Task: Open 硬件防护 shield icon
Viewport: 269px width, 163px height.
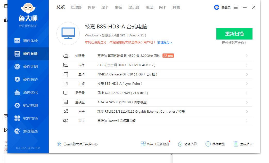Action: pos(17,80)
